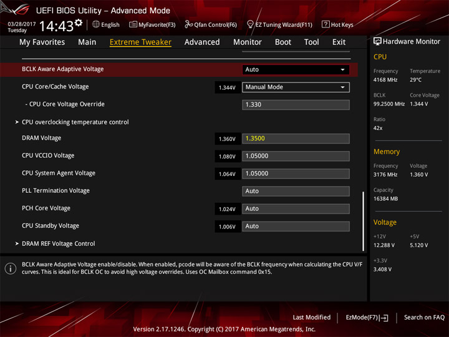Image resolution: width=449 pixels, height=337 pixels.
Task: Click the 14:43 clock display
Action: [56, 26]
